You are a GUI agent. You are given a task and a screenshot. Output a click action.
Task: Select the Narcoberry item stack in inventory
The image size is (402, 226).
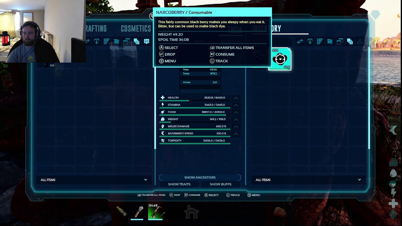tap(280, 59)
